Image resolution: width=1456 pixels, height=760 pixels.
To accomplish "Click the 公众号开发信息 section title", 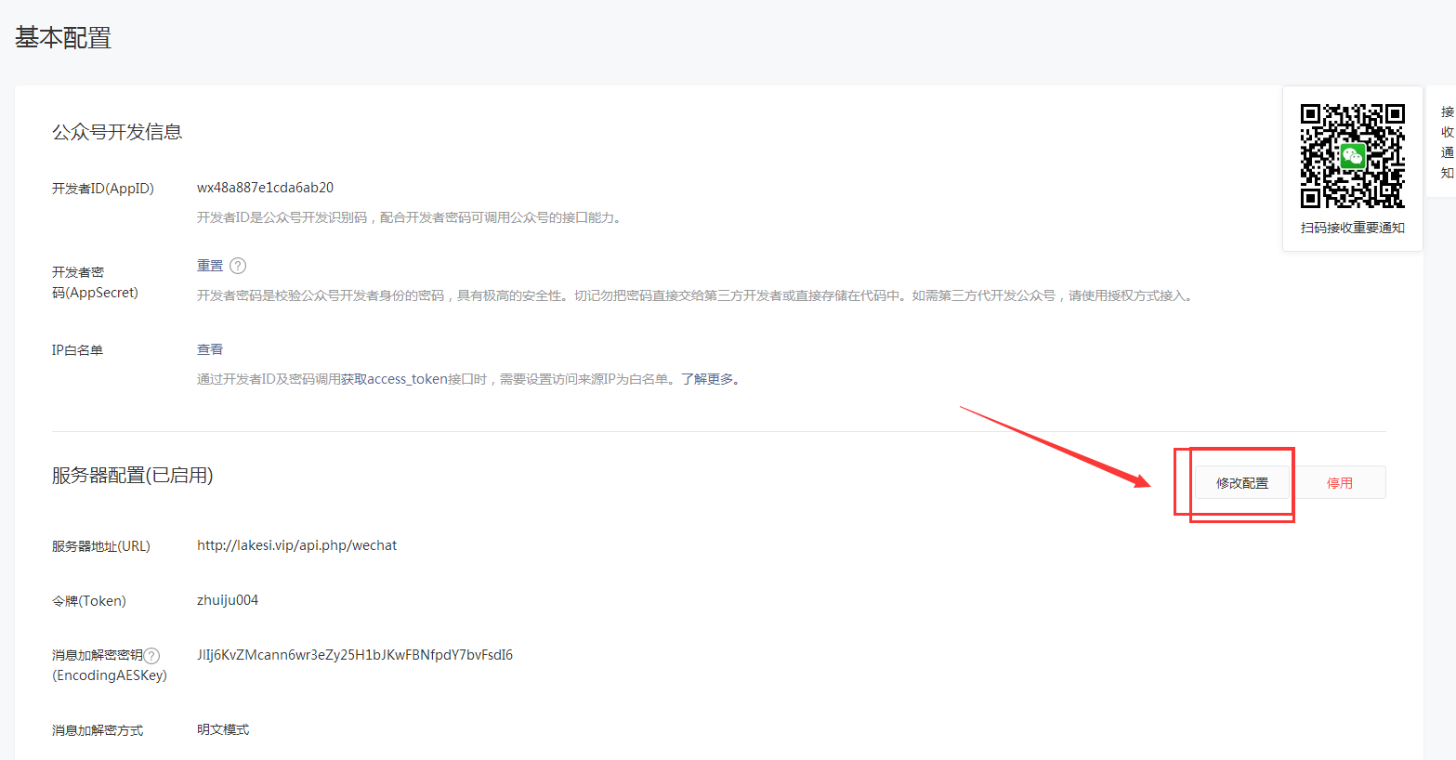I will (117, 132).
